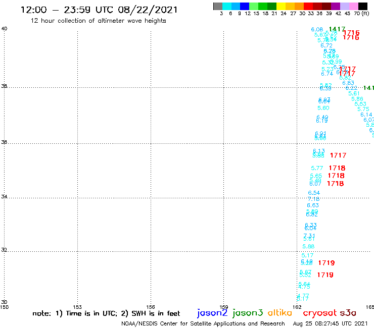
Task: Click the pink swatch in the color scale
Action: pyautogui.click(x=354, y=6)
